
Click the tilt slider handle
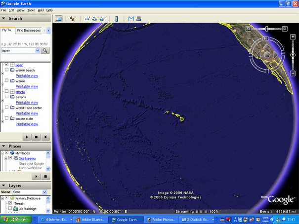pos(267,29)
